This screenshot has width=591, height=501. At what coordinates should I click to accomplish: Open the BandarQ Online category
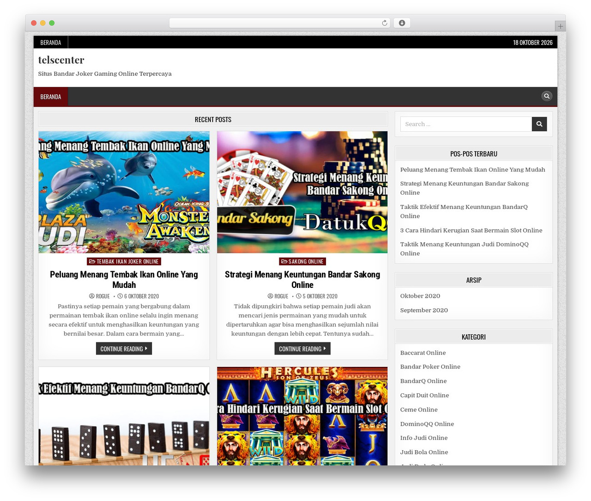[423, 381]
